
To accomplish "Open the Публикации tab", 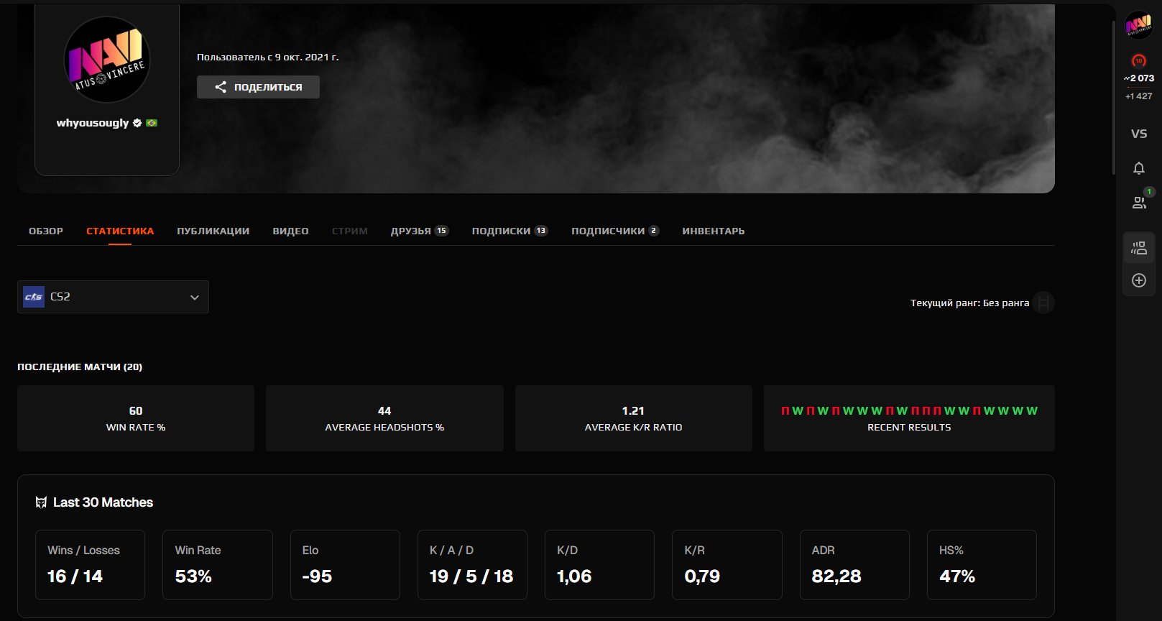I will 213,231.
